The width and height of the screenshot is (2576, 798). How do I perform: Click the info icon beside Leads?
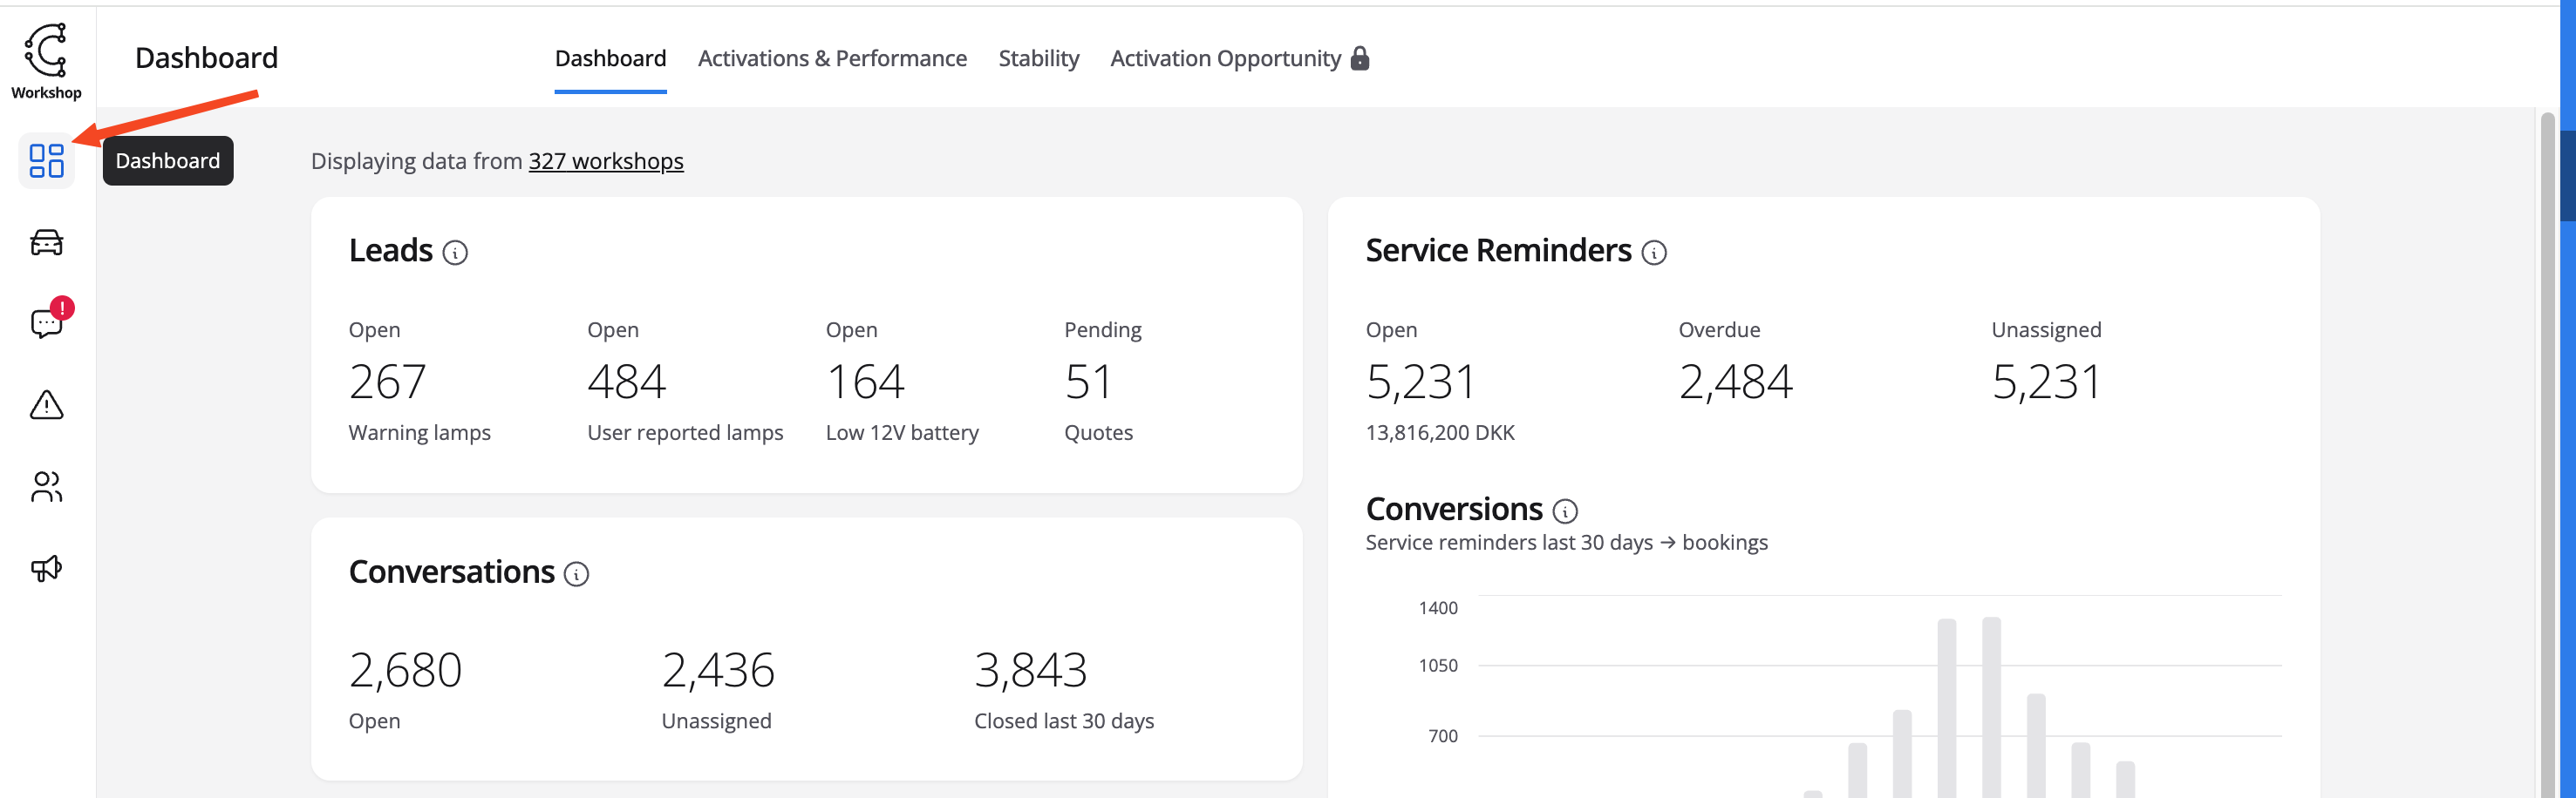tap(455, 253)
